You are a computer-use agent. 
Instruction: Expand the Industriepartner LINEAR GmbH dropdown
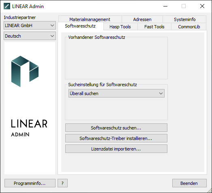[30, 25]
